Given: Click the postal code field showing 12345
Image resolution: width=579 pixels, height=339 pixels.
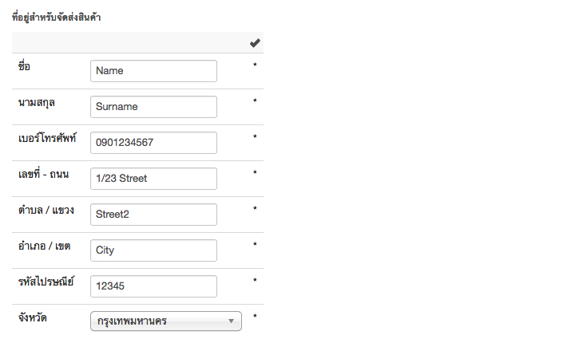Looking at the screenshot, I should pos(153,286).
